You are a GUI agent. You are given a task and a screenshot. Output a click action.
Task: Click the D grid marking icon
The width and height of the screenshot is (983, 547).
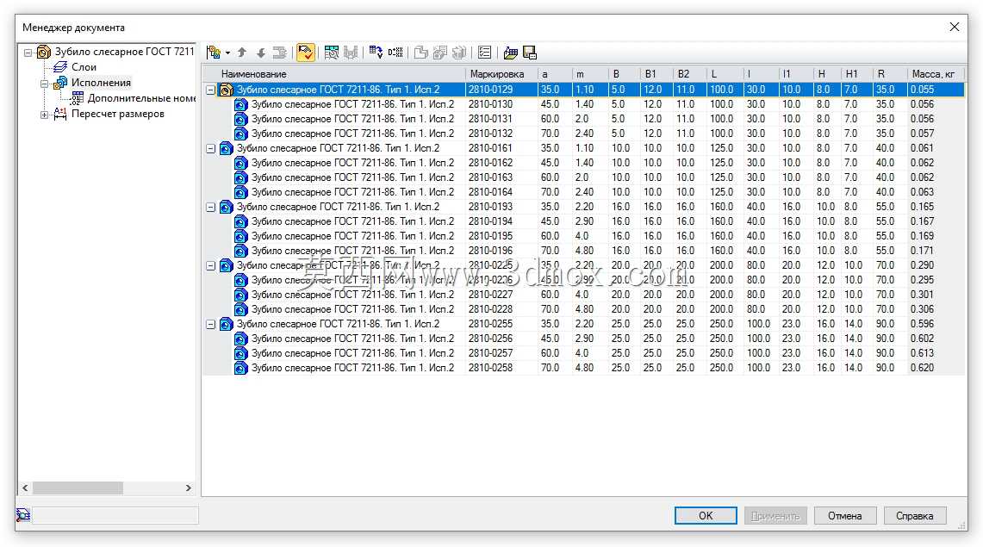(x=395, y=53)
